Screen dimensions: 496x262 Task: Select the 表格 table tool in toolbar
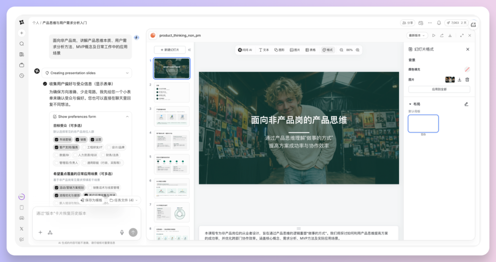pyautogui.click(x=310, y=49)
